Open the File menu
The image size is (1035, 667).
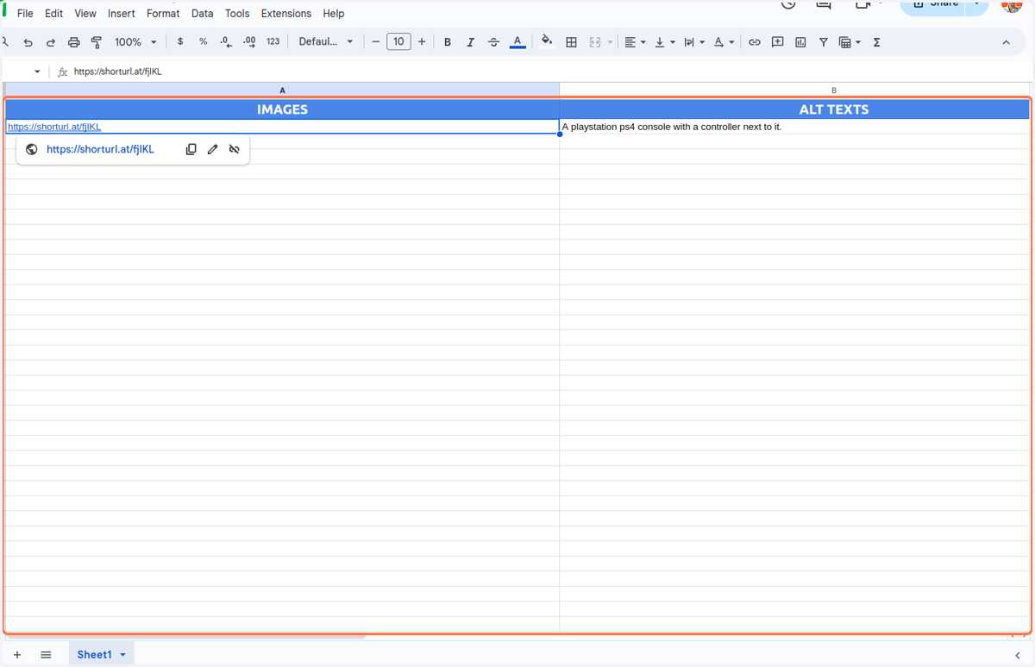(x=25, y=14)
